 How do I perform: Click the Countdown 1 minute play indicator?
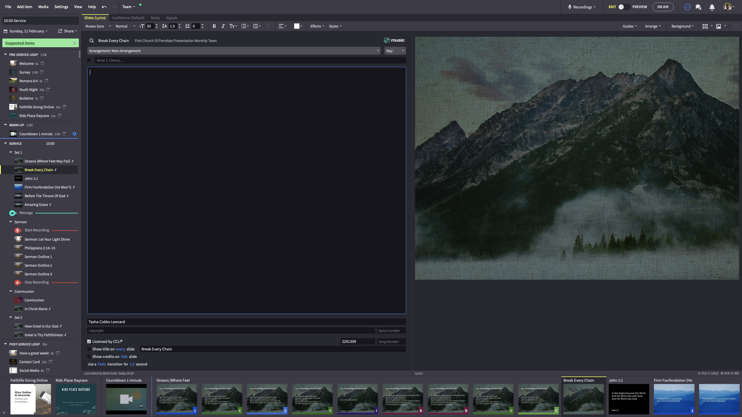coord(74,134)
